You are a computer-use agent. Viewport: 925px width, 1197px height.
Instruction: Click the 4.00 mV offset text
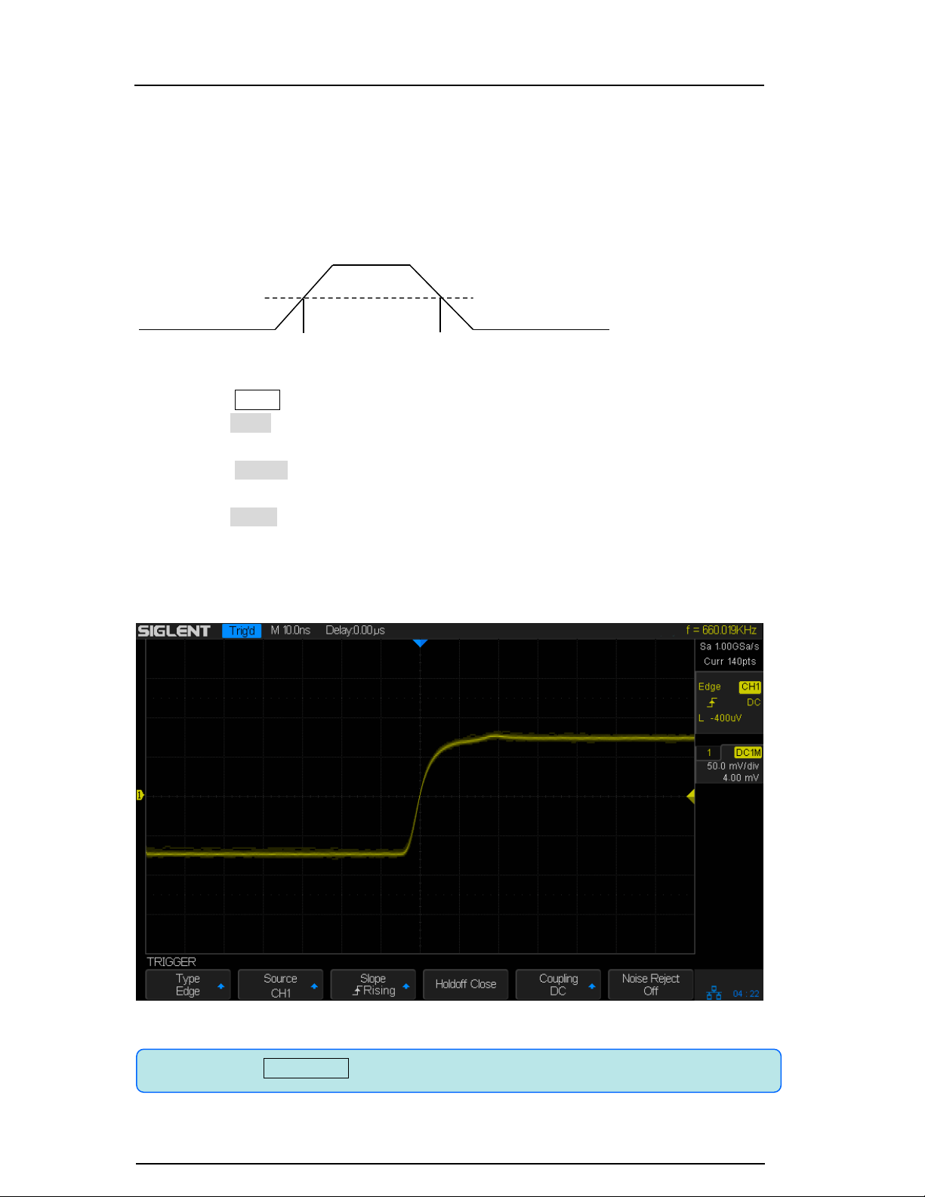pos(741,778)
